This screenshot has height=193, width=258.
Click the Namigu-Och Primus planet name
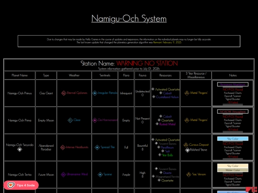tap(20, 93)
